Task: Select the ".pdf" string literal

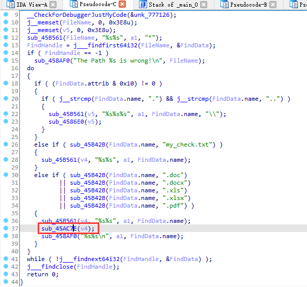Action: pyautogui.click(x=173, y=206)
